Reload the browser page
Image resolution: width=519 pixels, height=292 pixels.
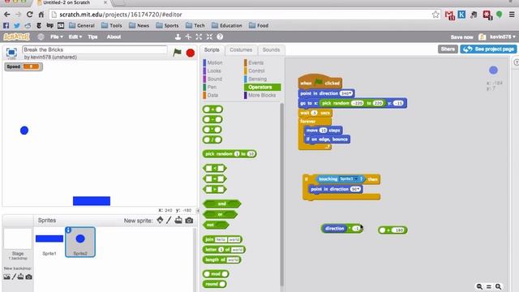[29, 15]
